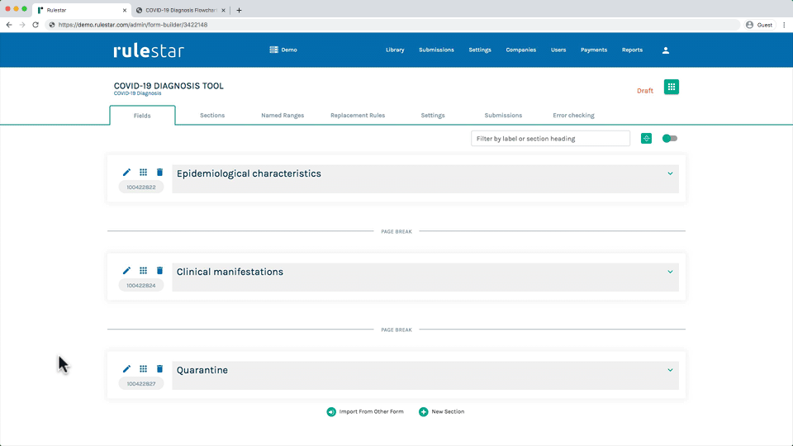Edit the Quarantine section with pencil icon
Image resolution: width=793 pixels, height=446 pixels.
coord(126,368)
